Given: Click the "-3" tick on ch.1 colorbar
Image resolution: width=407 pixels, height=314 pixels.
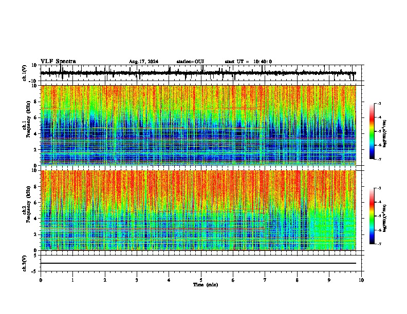Looking at the screenshot, I should point(379,104).
